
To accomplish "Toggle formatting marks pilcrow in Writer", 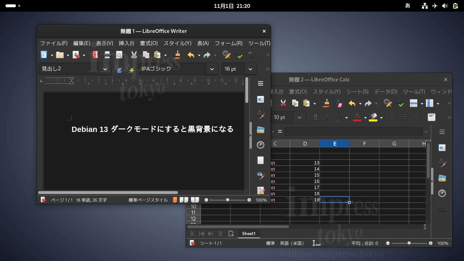I will coord(251,55).
